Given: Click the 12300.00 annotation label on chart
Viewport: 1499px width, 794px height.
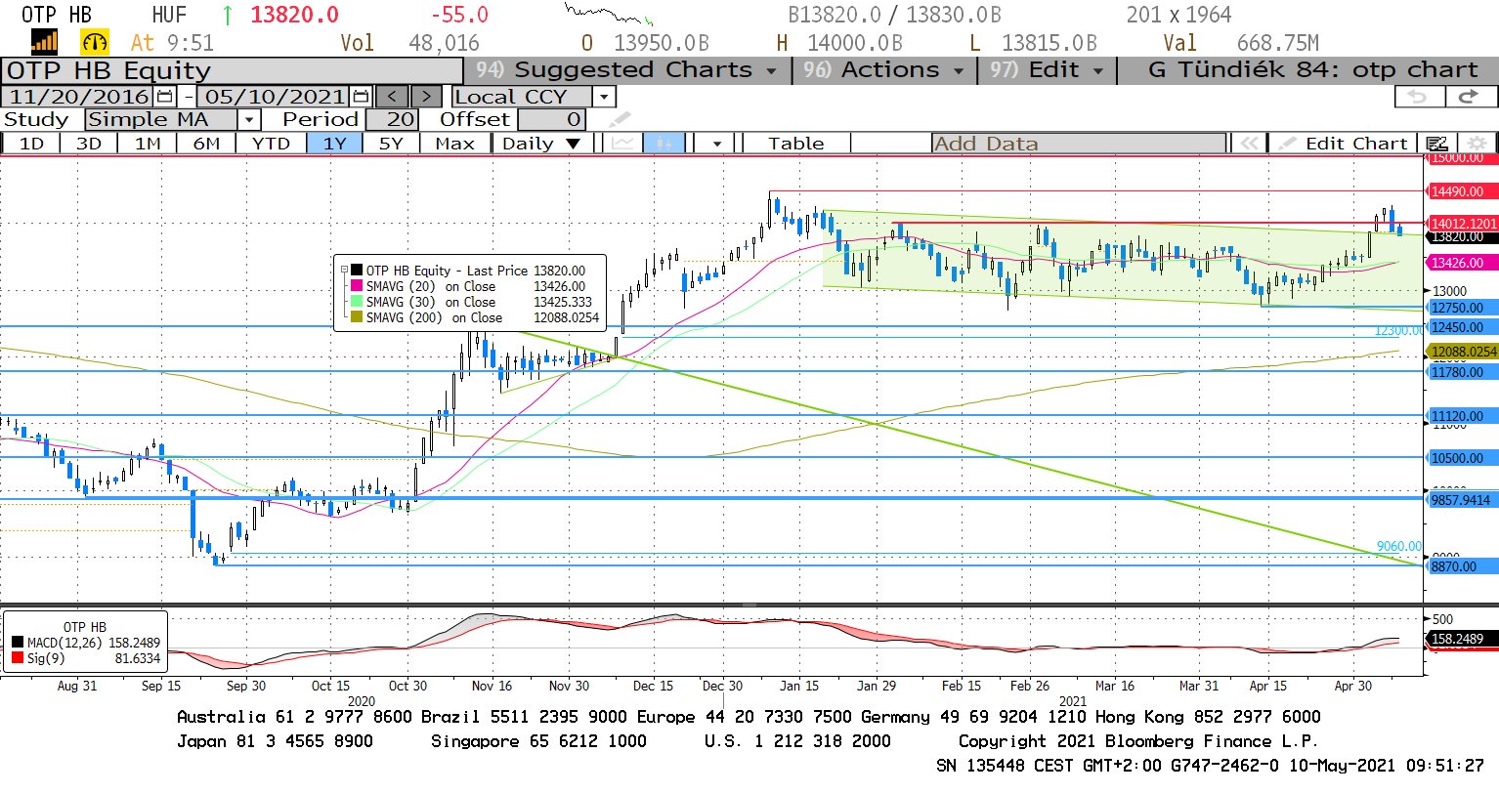Looking at the screenshot, I should coord(1398,331).
